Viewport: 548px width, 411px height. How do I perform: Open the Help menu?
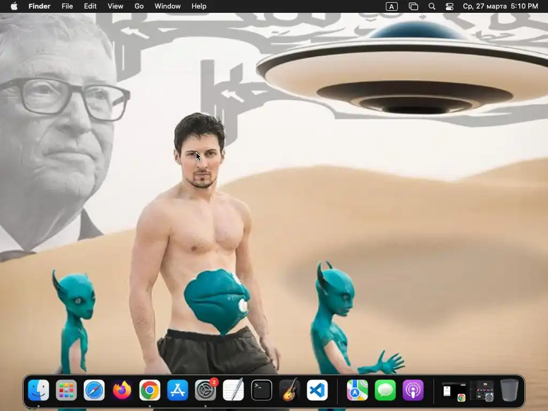click(199, 6)
